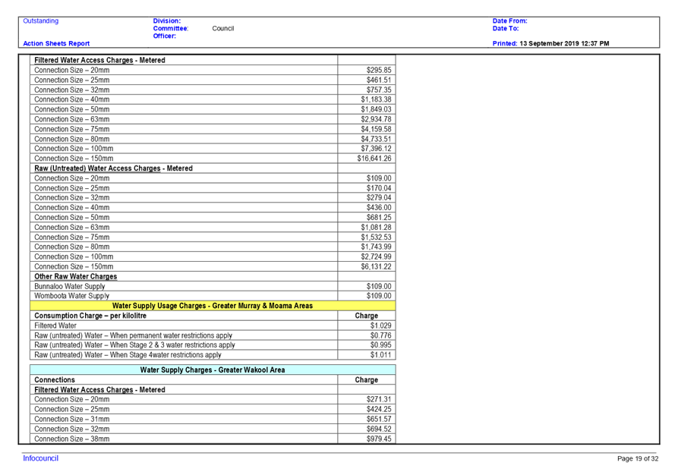Select the $694.52 charge cell
The width and height of the screenshot is (678, 475).
click(x=367, y=429)
